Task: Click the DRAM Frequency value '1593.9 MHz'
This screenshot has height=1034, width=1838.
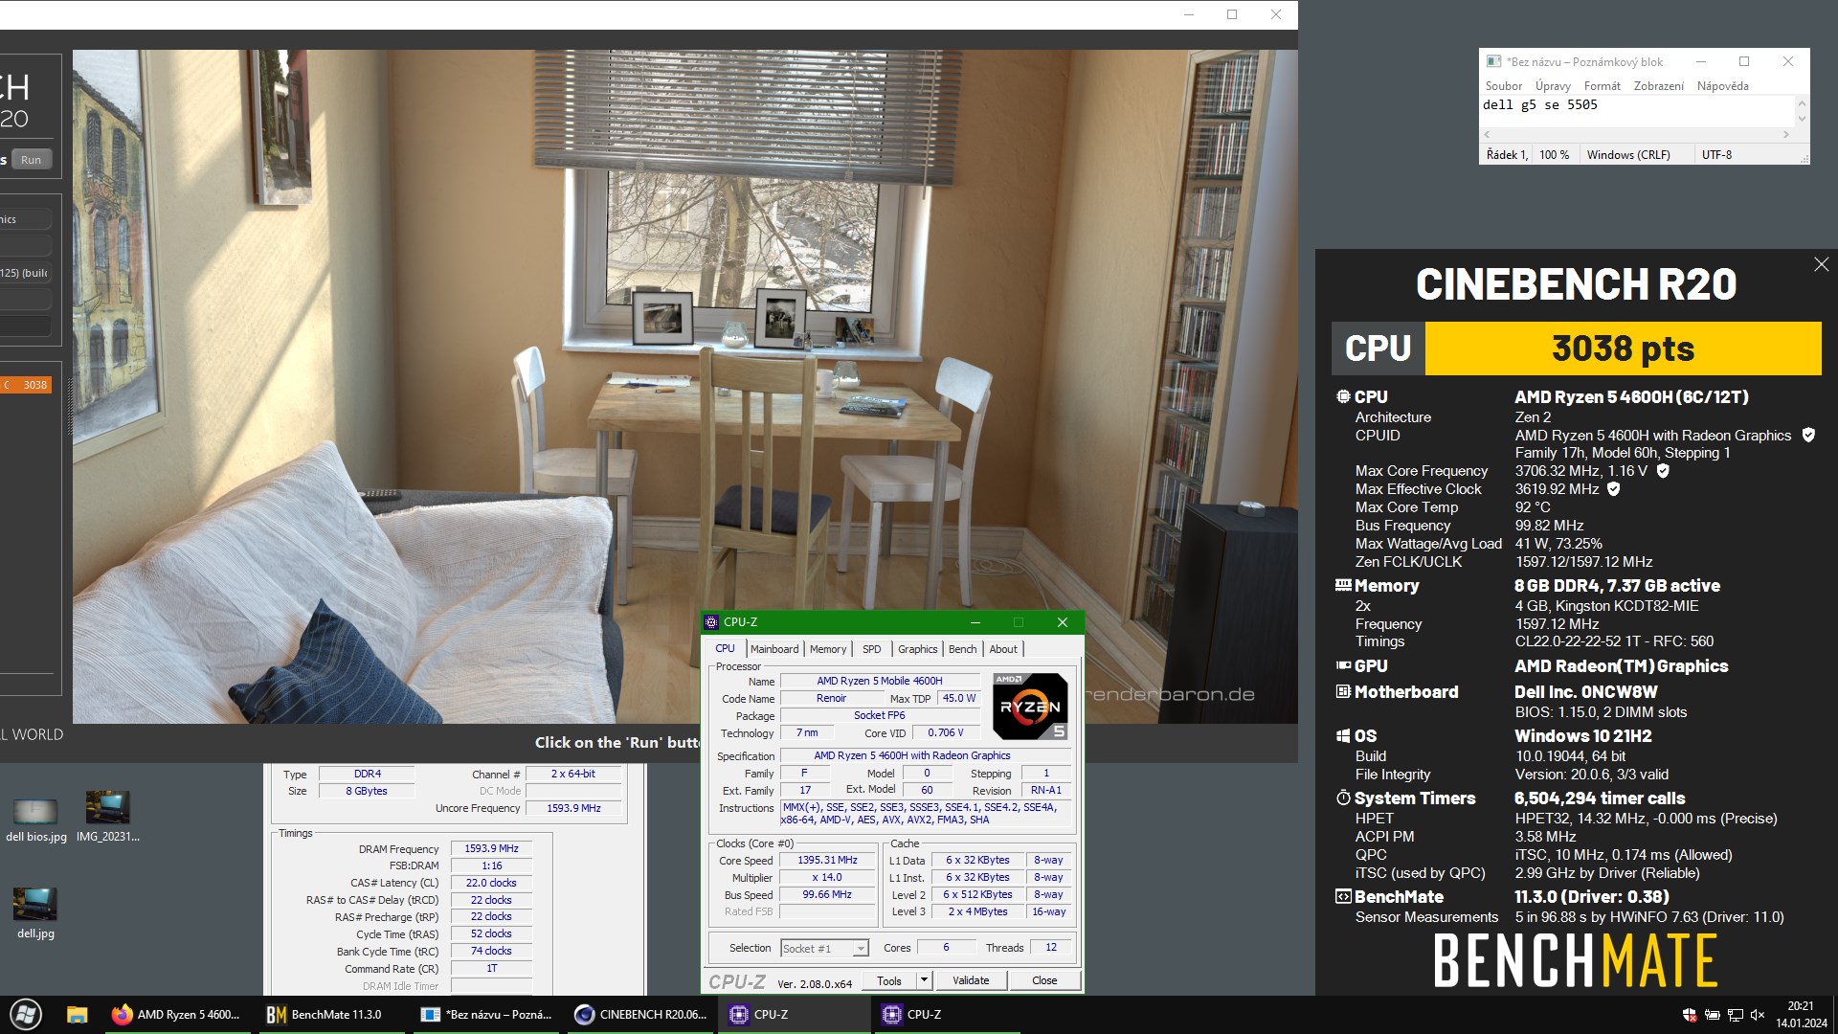Action: coord(491,848)
